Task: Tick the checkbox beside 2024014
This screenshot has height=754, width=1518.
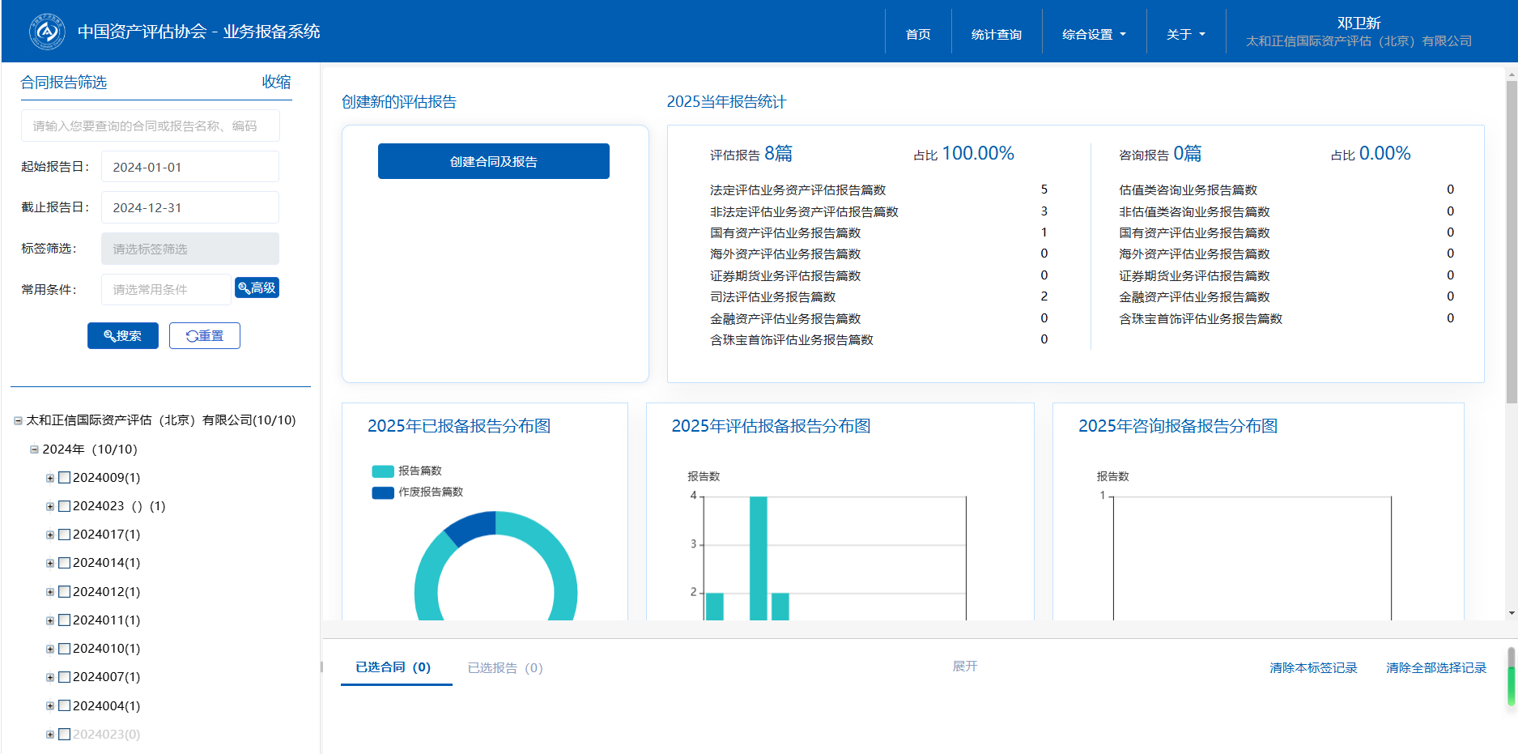Action: pyautogui.click(x=65, y=563)
